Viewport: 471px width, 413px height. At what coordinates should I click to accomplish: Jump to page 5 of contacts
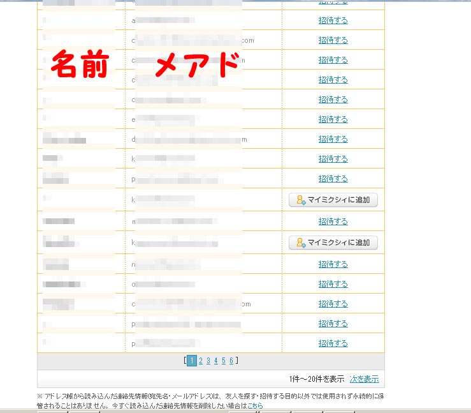[x=224, y=361]
